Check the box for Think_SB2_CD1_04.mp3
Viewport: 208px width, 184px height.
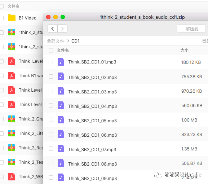pyautogui.click(x=51, y=105)
